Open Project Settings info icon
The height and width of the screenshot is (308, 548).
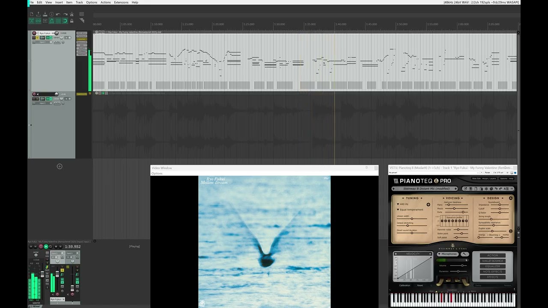pyautogui.click(x=52, y=14)
